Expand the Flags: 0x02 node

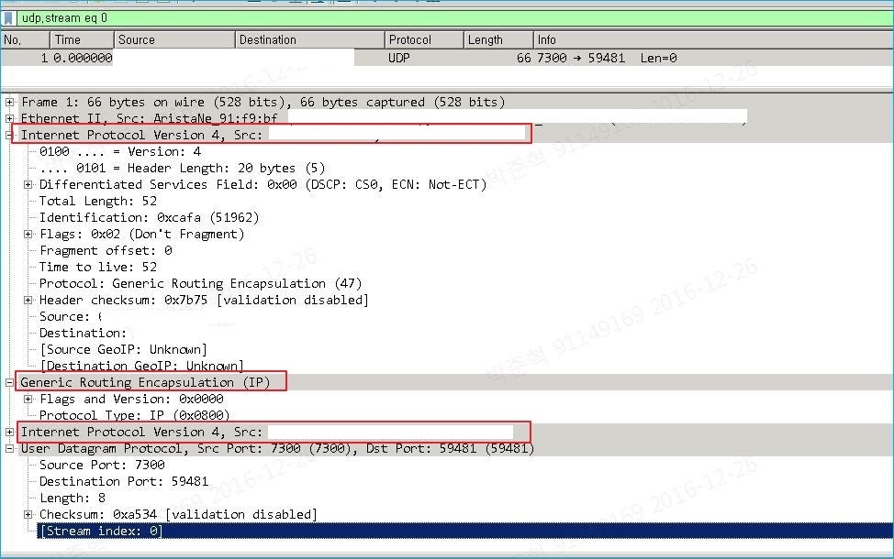click(28, 234)
